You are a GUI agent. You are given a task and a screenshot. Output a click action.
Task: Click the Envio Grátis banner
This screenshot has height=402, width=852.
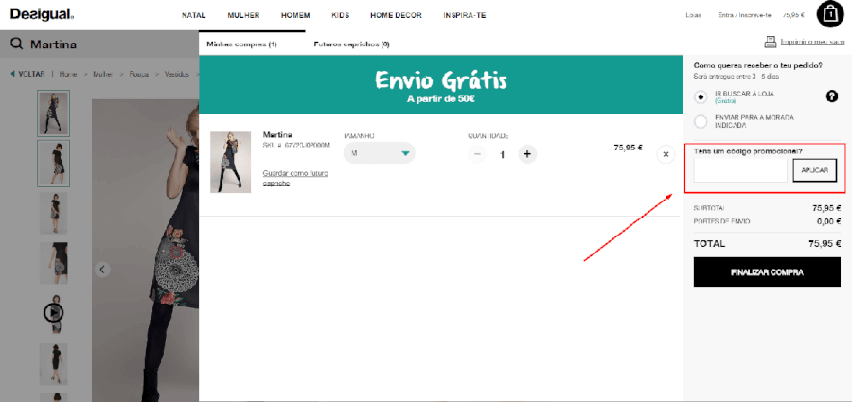click(x=440, y=84)
